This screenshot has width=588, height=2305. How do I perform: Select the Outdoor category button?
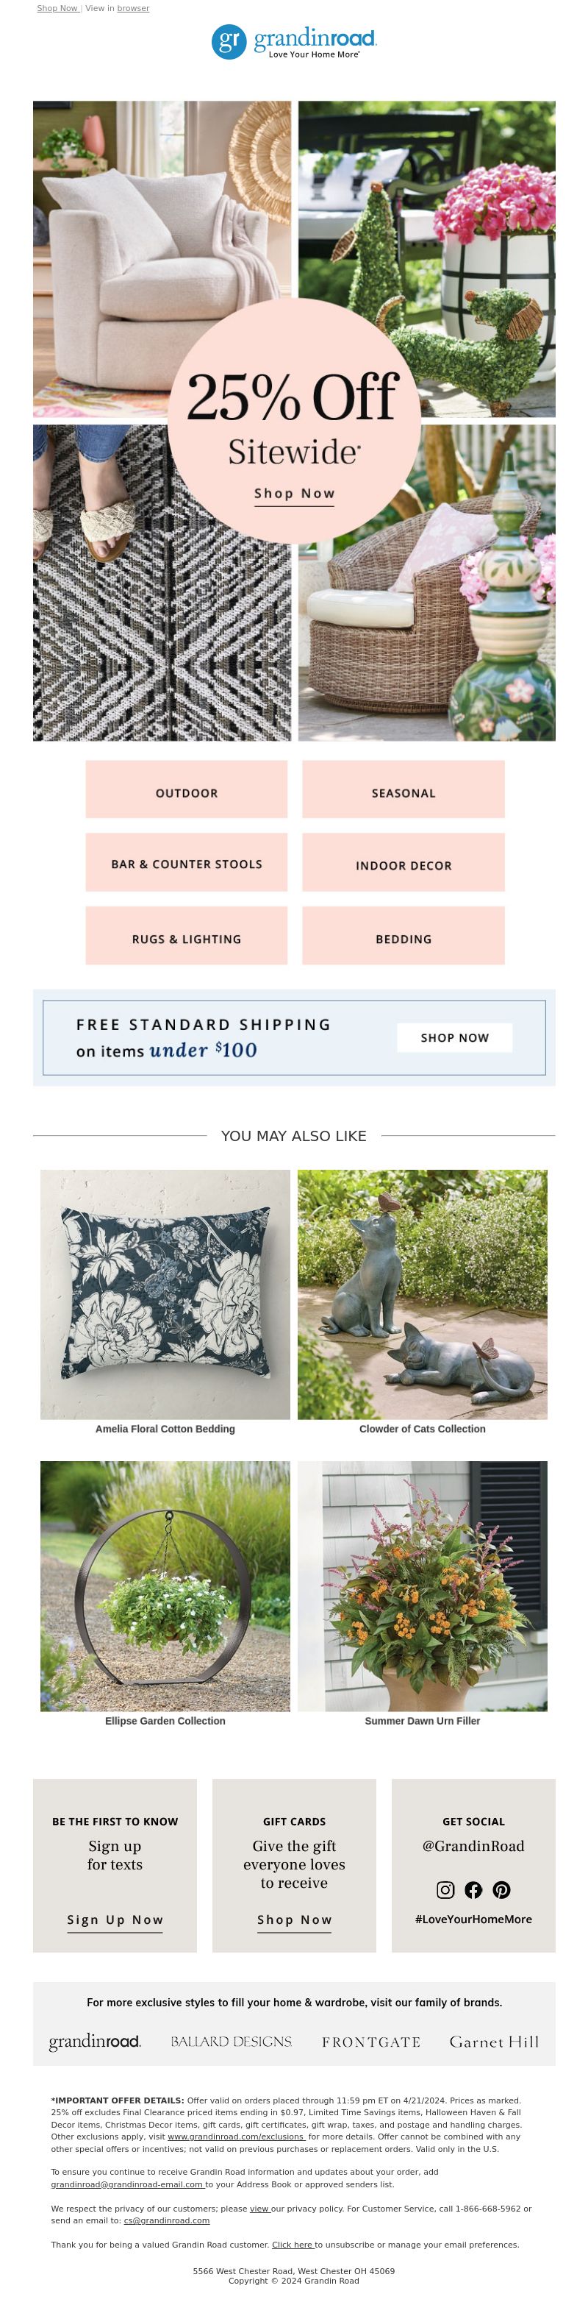coord(187,793)
